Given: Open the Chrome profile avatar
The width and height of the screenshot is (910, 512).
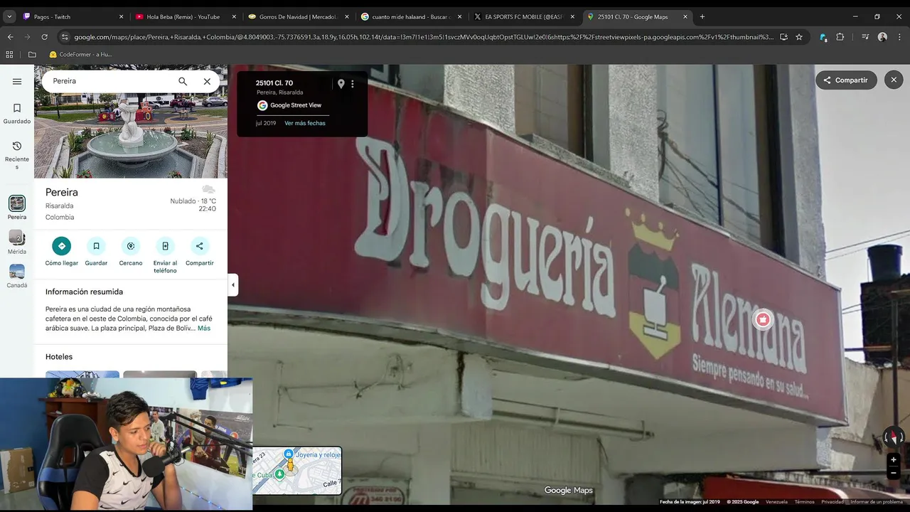Looking at the screenshot, I should [x=882, y=37].
